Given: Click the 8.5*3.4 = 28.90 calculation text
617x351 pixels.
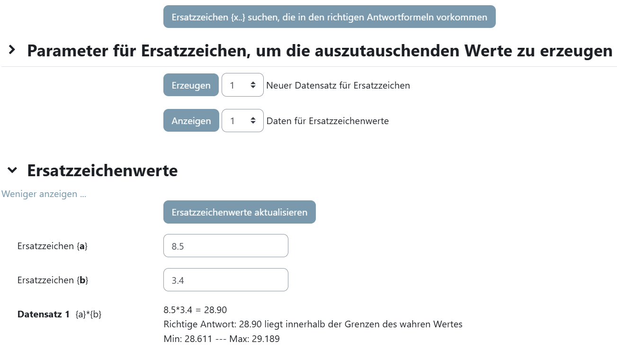Looking at the screenshot, I should [x=195, y=310].
